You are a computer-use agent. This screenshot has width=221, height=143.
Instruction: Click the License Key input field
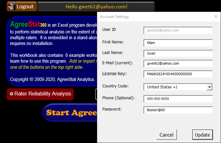pos(178,74)
